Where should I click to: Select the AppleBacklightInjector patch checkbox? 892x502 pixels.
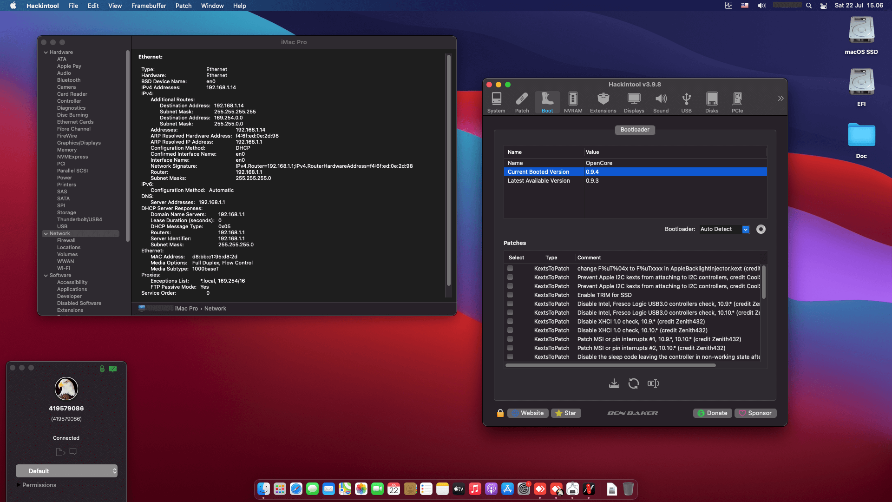click(510, 269)
